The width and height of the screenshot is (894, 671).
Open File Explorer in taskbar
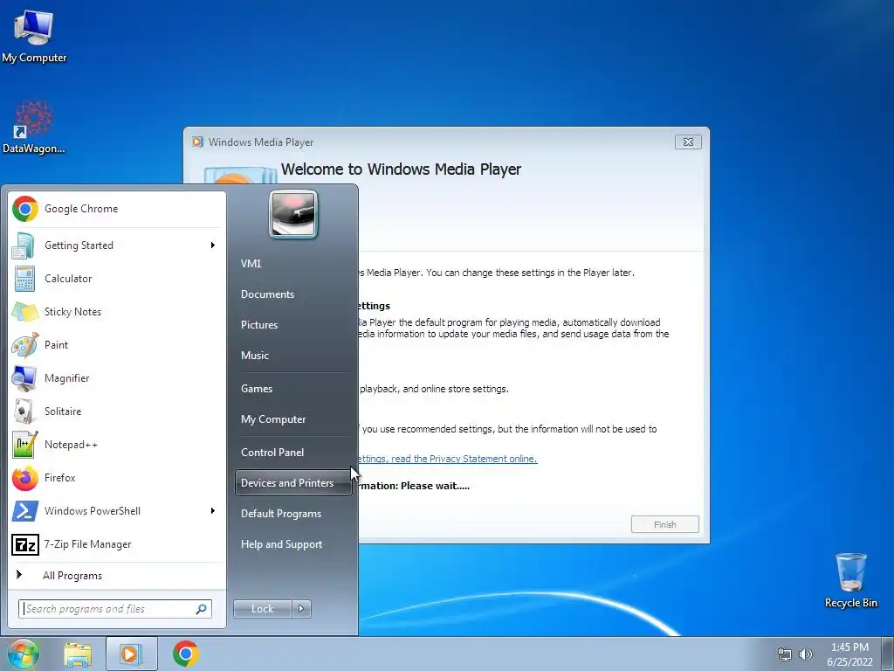78,654
